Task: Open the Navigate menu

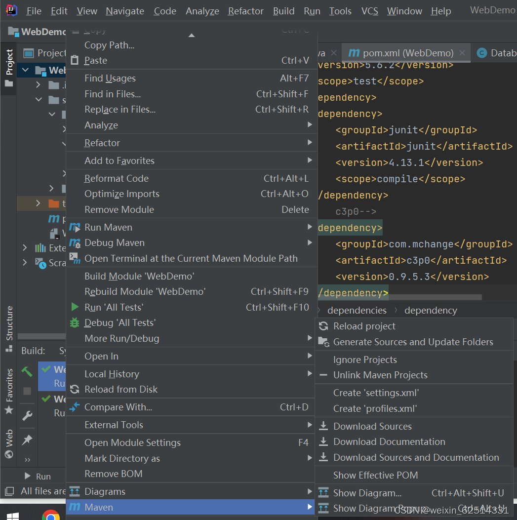Action: coord(125,11)
